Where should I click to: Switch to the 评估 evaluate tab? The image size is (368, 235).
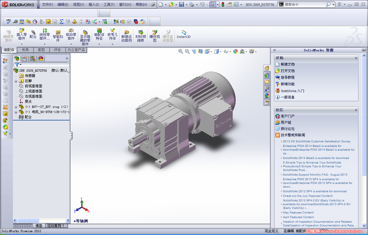[x=57, y=50]
